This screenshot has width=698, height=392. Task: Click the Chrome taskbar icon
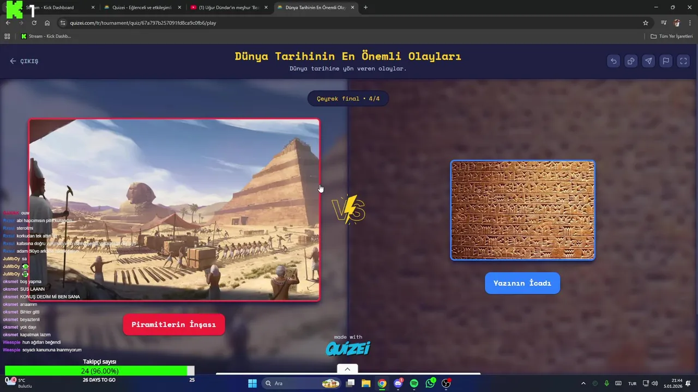[382, 383]
